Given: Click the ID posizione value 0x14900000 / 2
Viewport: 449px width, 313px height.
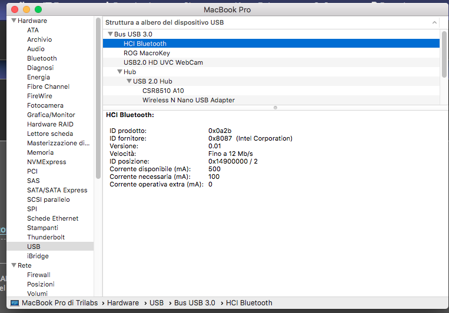Looking at the screenshot, I should click(233, 162).
